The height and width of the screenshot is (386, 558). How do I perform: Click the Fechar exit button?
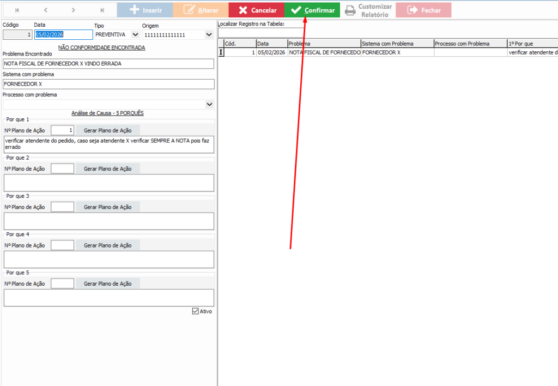tap(423, 10)
